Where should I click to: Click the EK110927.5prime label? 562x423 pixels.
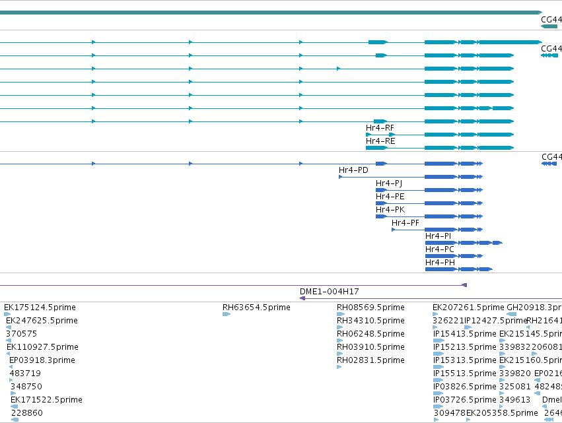[x=42, y=347]
